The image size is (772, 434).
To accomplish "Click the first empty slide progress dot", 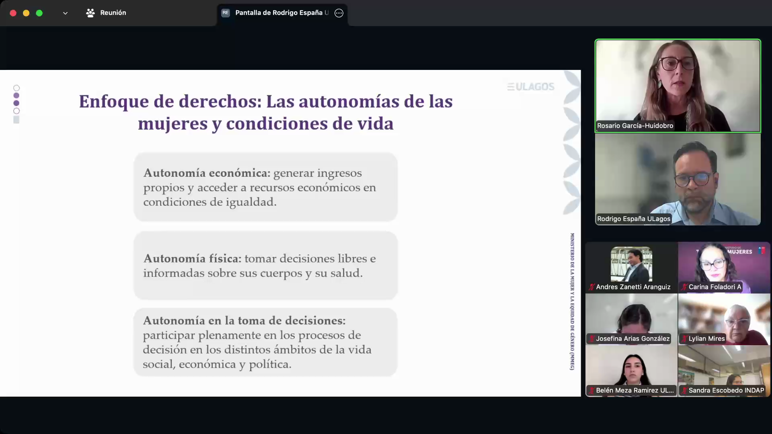I will coord(16,88).
